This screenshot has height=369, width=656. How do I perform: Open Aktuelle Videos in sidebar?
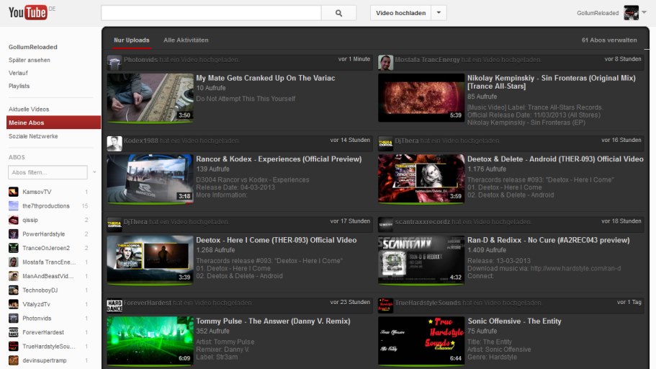tap(29, 110)
